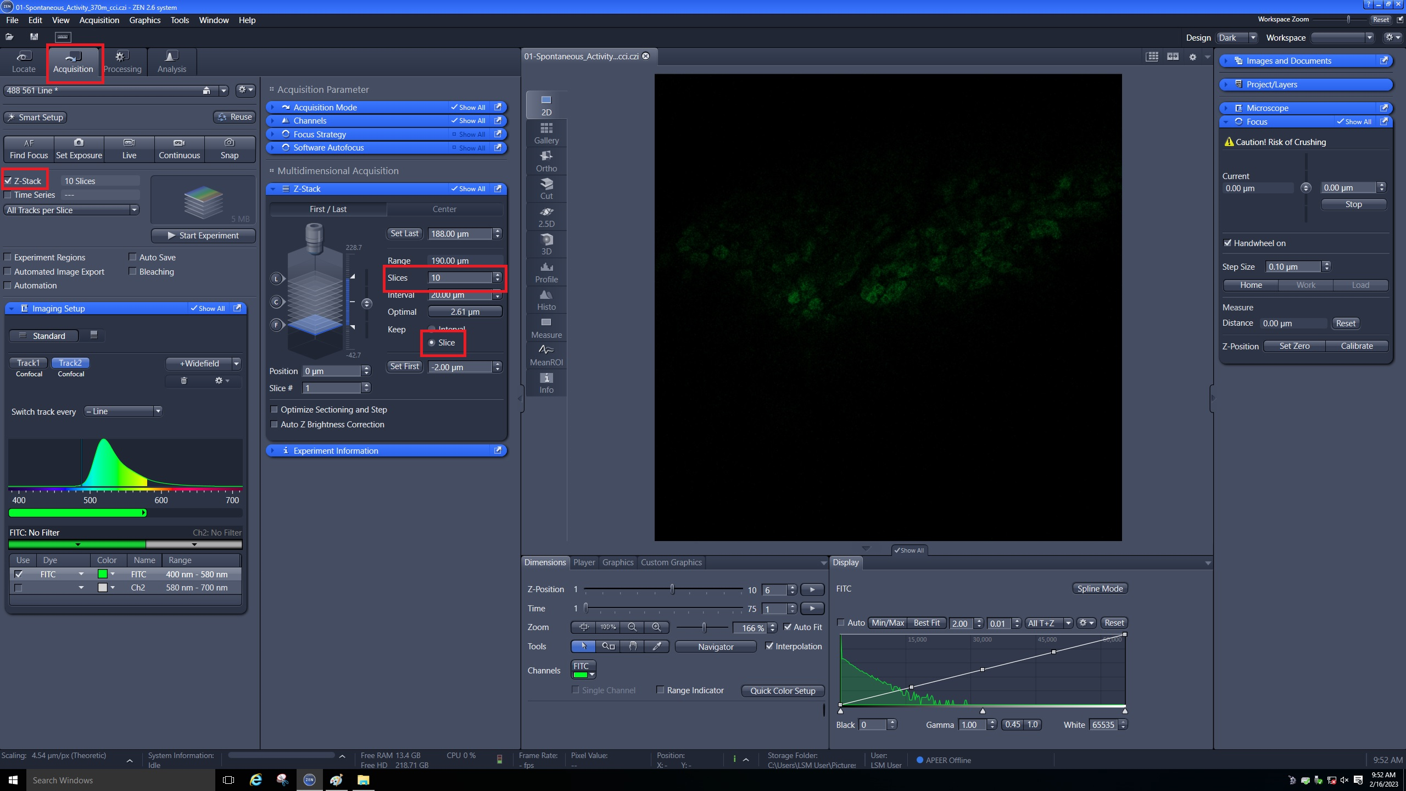
Task: Adjust the Z-Position slider handle
Action: 672,589
